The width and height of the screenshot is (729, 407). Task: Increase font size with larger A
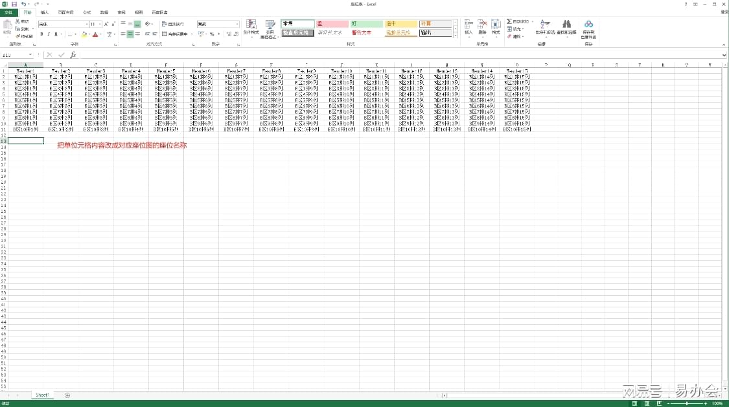(x=106, y=24)
